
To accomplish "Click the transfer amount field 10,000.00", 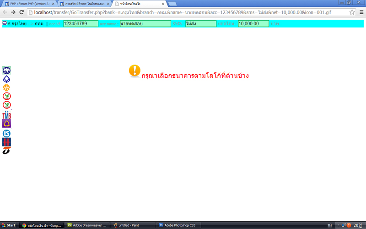I will (x=253, y=24).
